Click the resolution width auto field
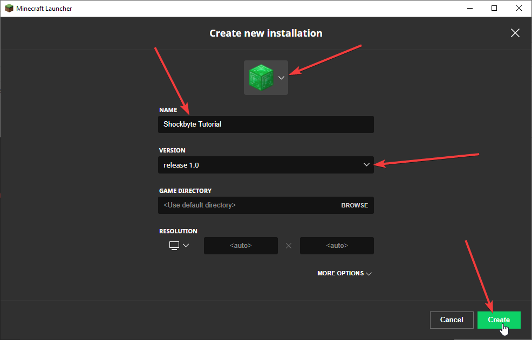This screenshot has width=532, height=340. 241,246
